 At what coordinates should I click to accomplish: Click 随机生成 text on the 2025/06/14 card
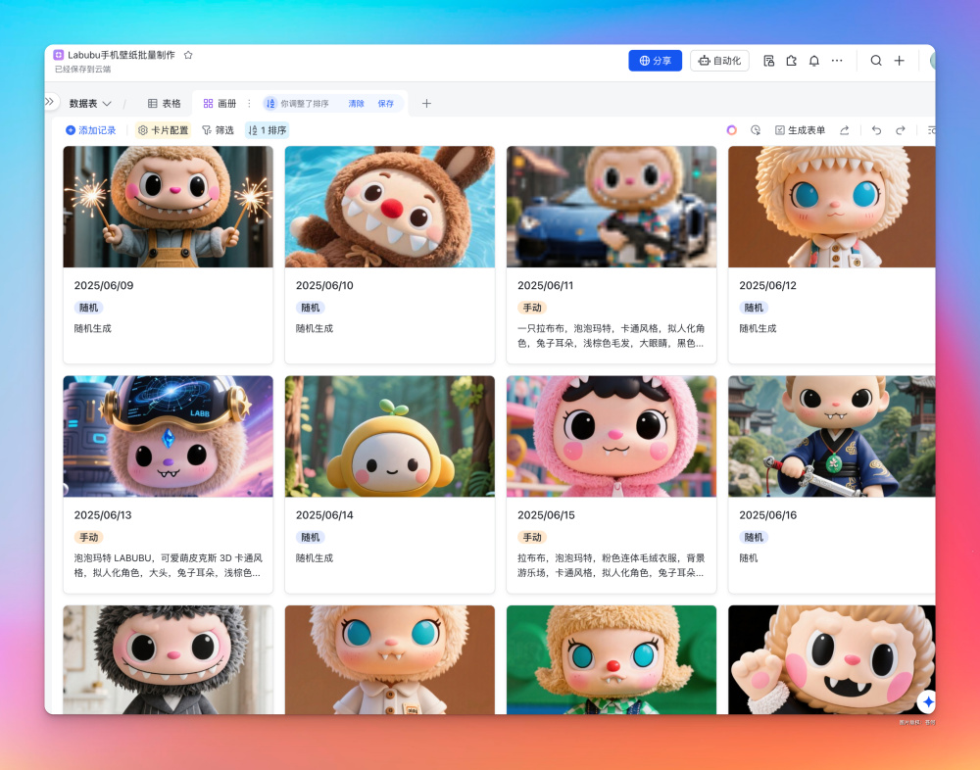coord(315,557)
